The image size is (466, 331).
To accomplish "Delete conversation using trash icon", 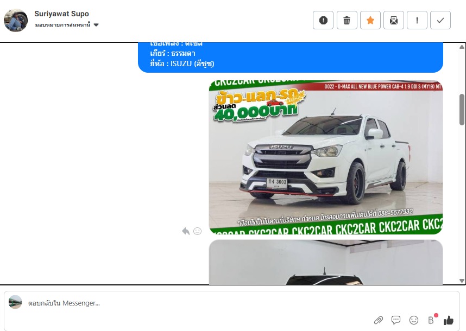I will [x=347, y=20].
